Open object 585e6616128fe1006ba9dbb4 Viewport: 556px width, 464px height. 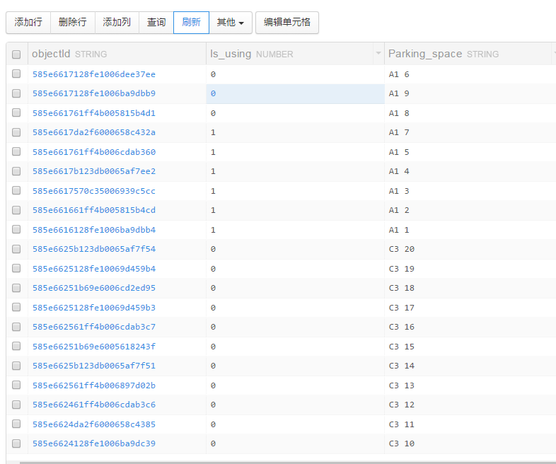(x=94, y=230)
